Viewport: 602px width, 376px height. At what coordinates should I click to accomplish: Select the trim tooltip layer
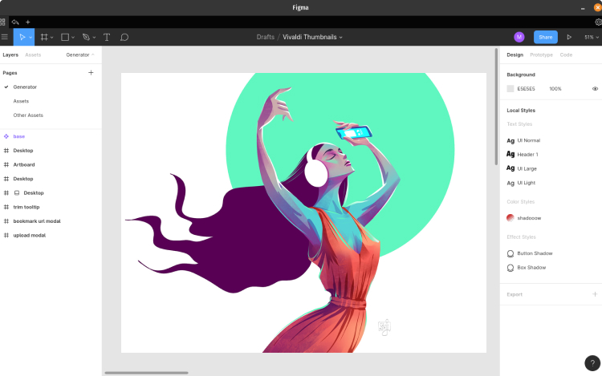(x=26, y=207)
